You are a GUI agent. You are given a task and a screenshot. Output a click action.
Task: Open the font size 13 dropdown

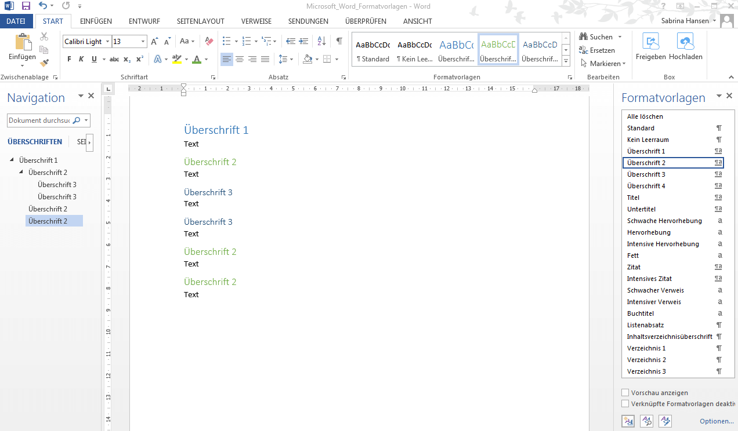click(x=143, y=42)
